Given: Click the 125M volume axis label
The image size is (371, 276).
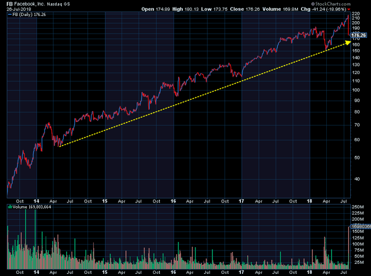Looking at the screenshot, I should pyautogui.click(x=358, y=238).
